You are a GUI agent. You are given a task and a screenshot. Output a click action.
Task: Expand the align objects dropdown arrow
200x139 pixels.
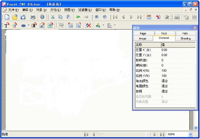(x=115, y=25)
